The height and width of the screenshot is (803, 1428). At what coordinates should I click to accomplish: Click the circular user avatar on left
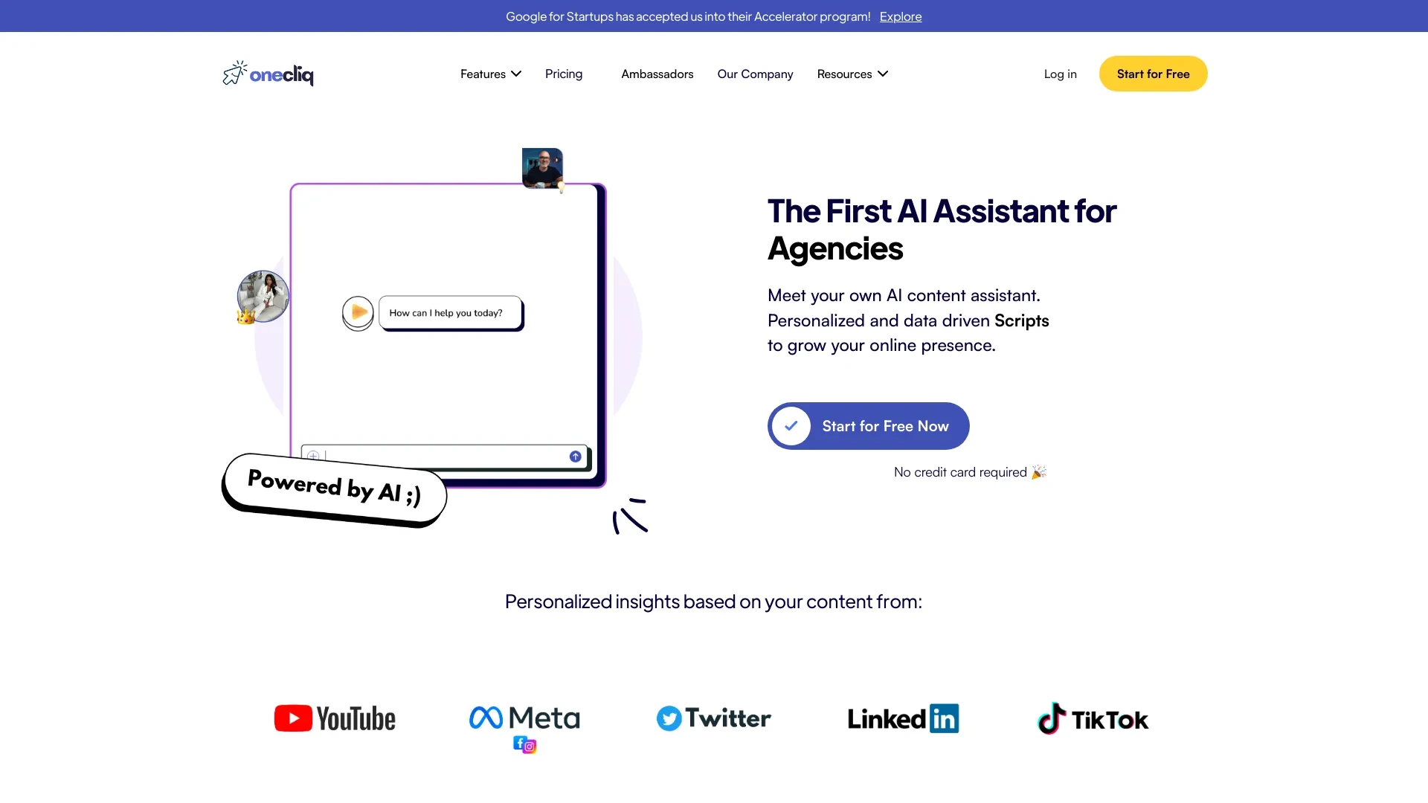click(x=262, y=295)
